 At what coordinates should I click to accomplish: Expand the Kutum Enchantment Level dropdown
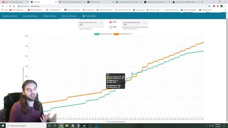[x=135, y=24]
